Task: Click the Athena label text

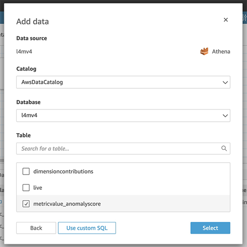Action: [221, 51]
